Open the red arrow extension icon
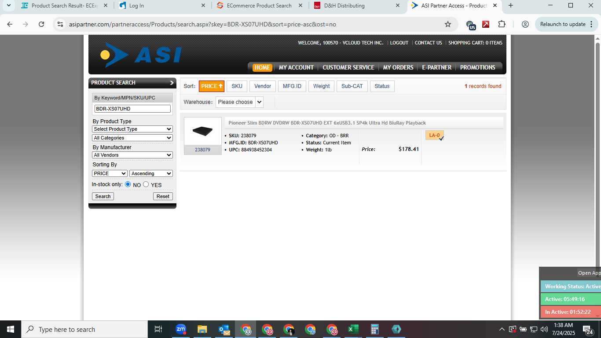Screen dimensions: 601x338 (486, 24)
